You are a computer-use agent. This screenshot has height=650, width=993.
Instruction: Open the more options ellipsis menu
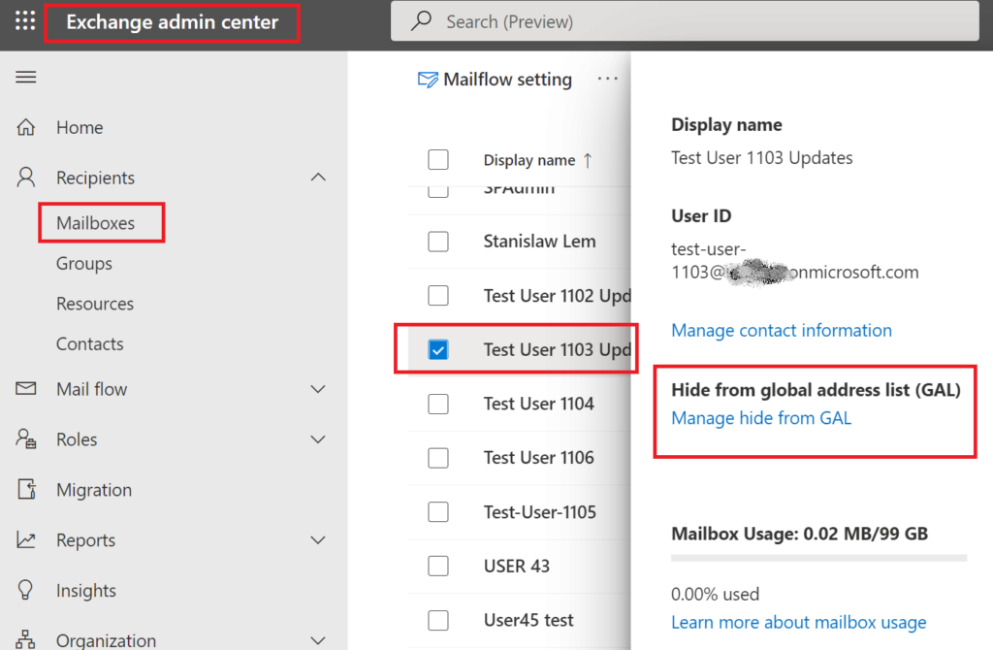pos(607,79)
